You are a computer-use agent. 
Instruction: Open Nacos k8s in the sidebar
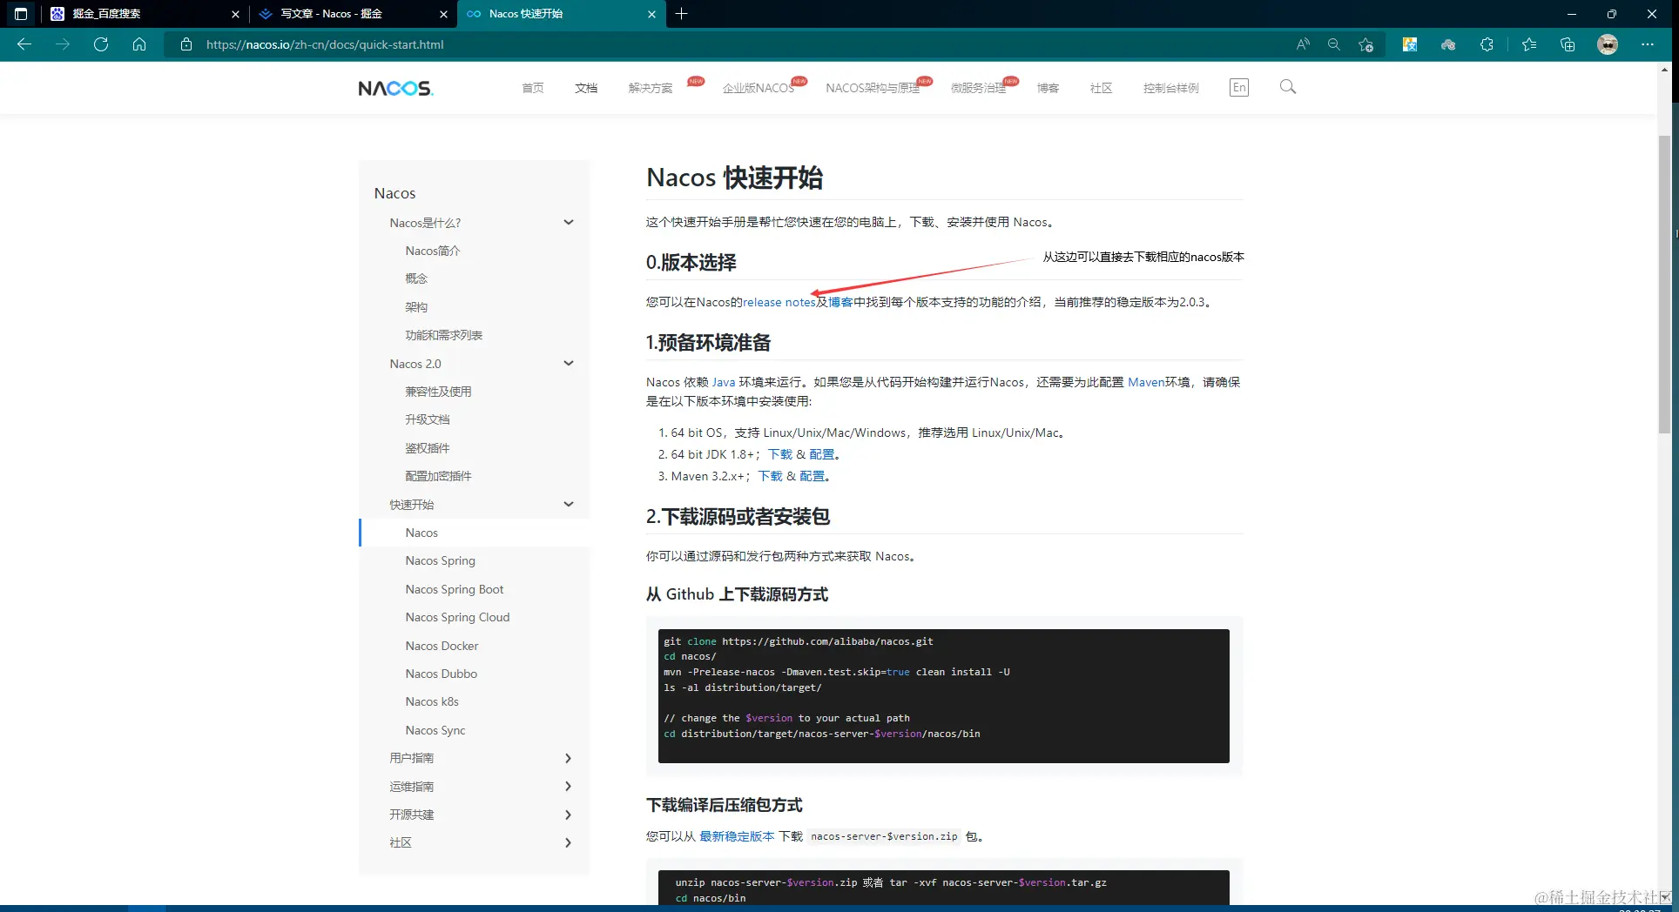[432, 701]
